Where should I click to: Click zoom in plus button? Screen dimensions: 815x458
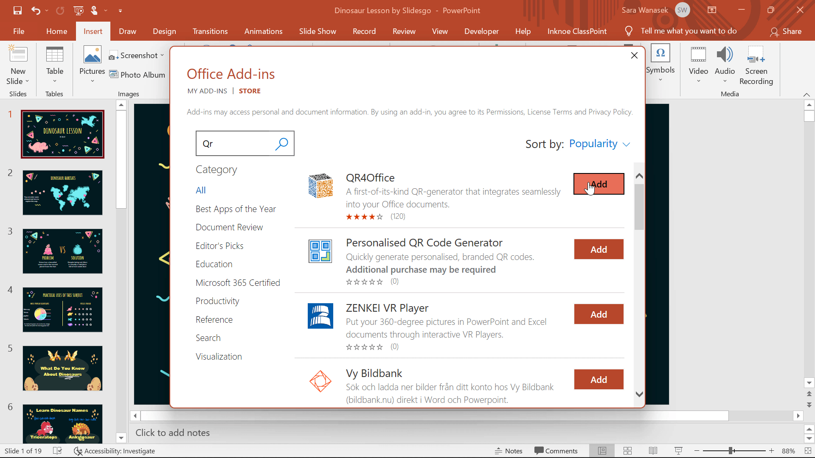pos(772,451)
